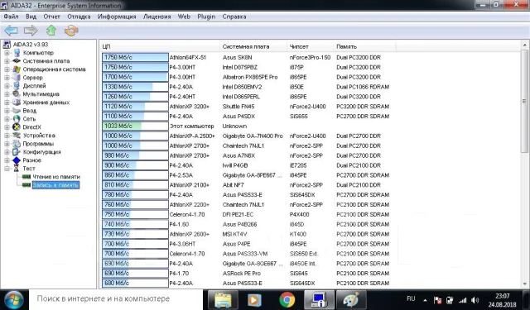Click the Refresh toolbar icon
Image resolution: width=530 pixels, height=310 pixels.
71,31
